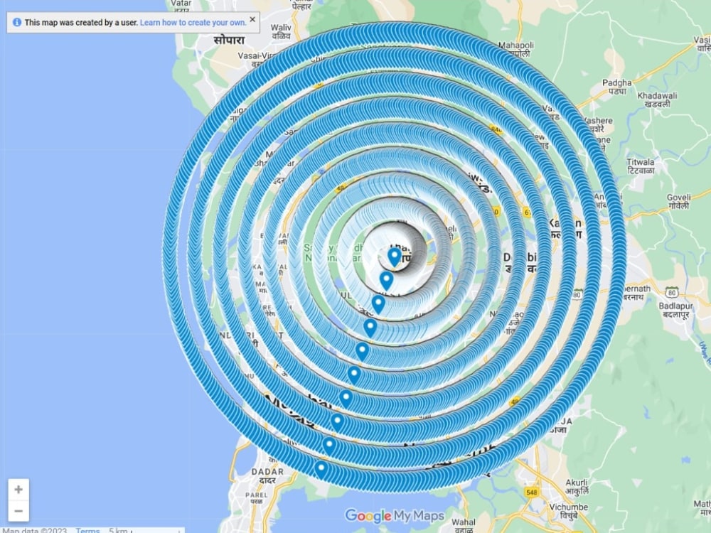Click the Goveli place label
This screenshot has width=711, height=533.
coord(678,201)
